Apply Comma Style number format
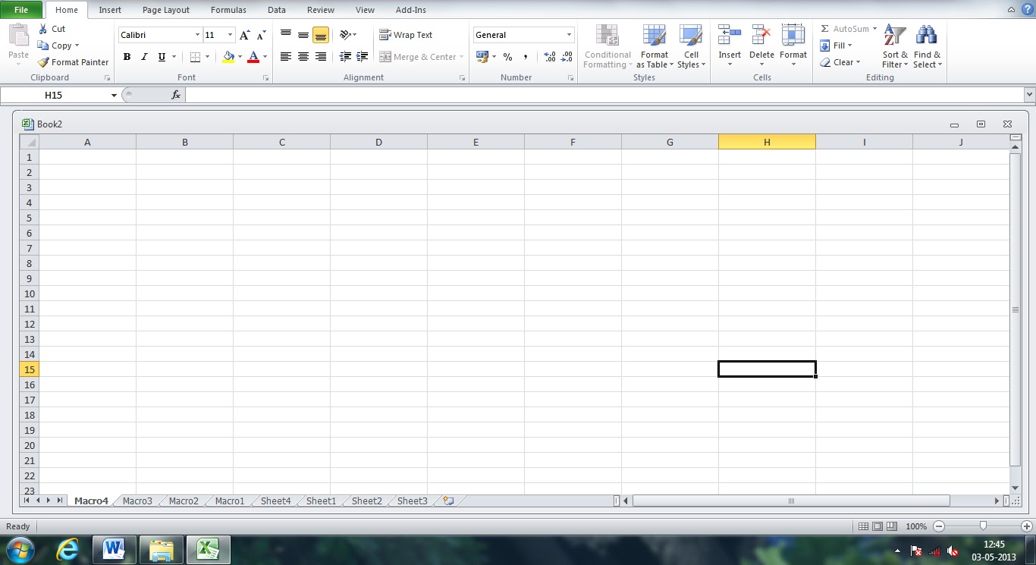 coord(525,57)
